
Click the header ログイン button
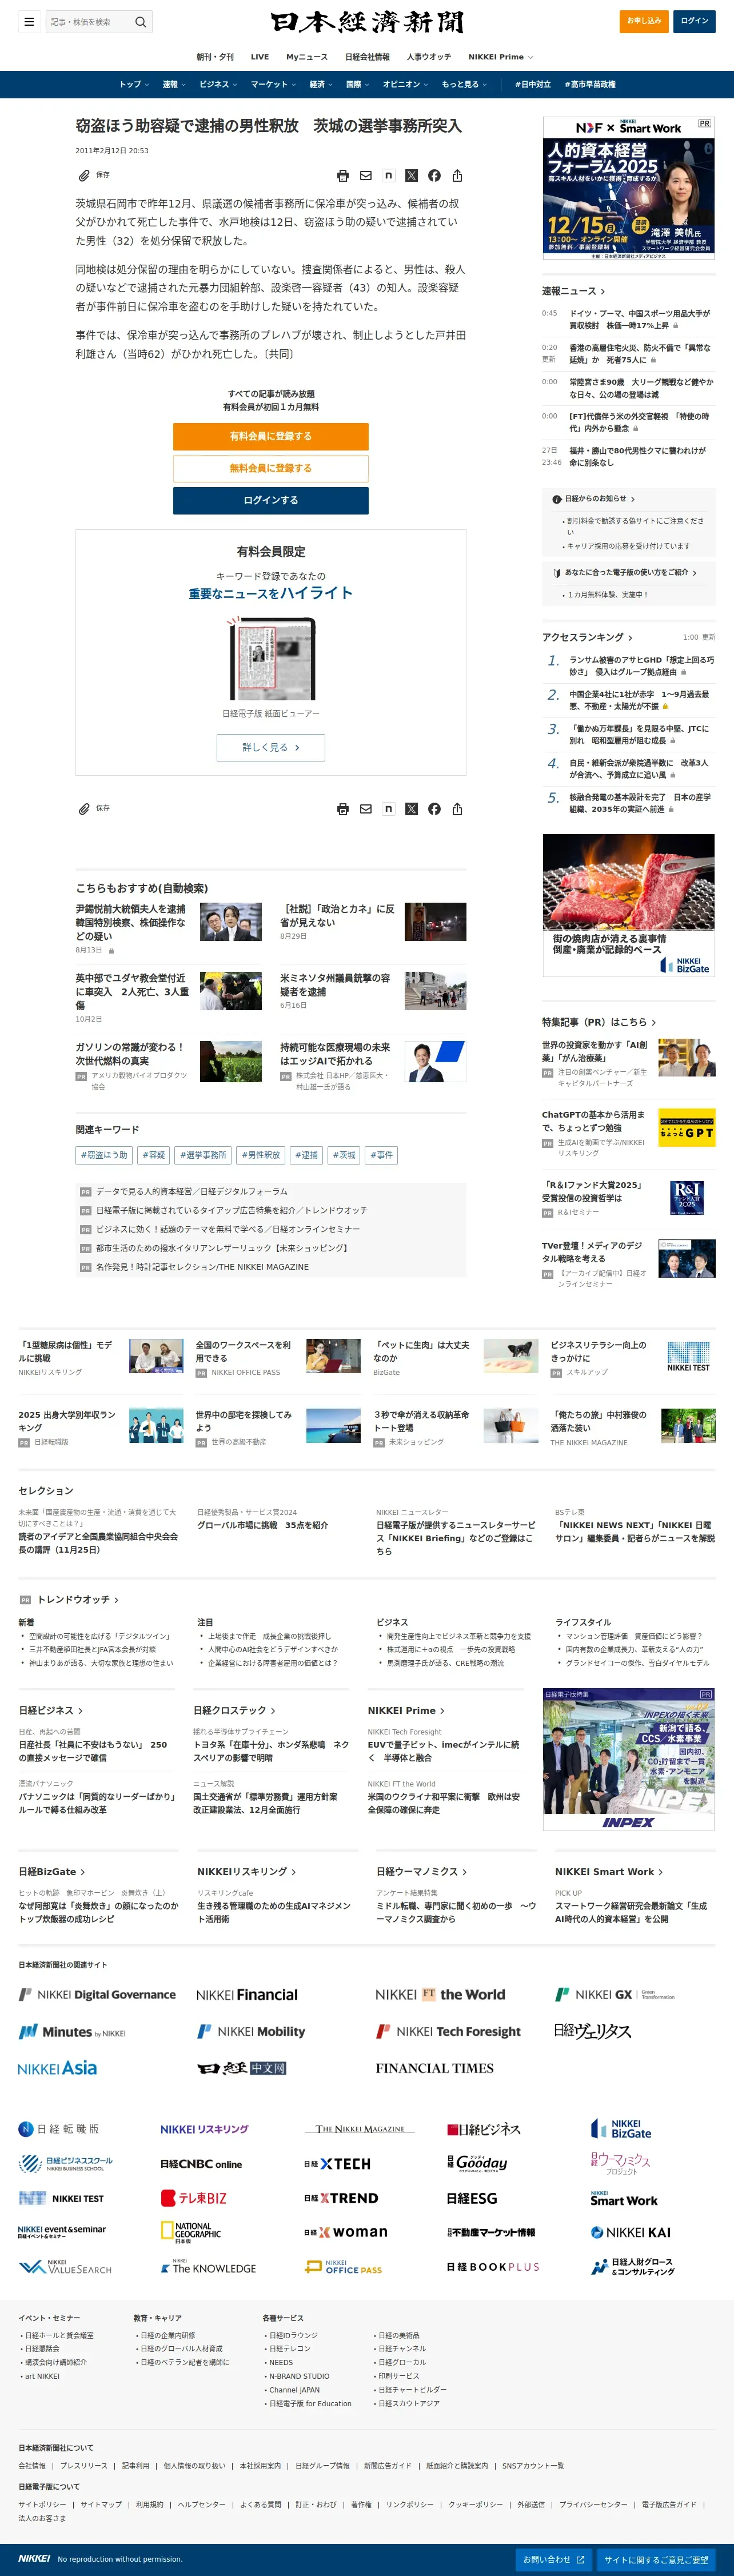point(694,21)
